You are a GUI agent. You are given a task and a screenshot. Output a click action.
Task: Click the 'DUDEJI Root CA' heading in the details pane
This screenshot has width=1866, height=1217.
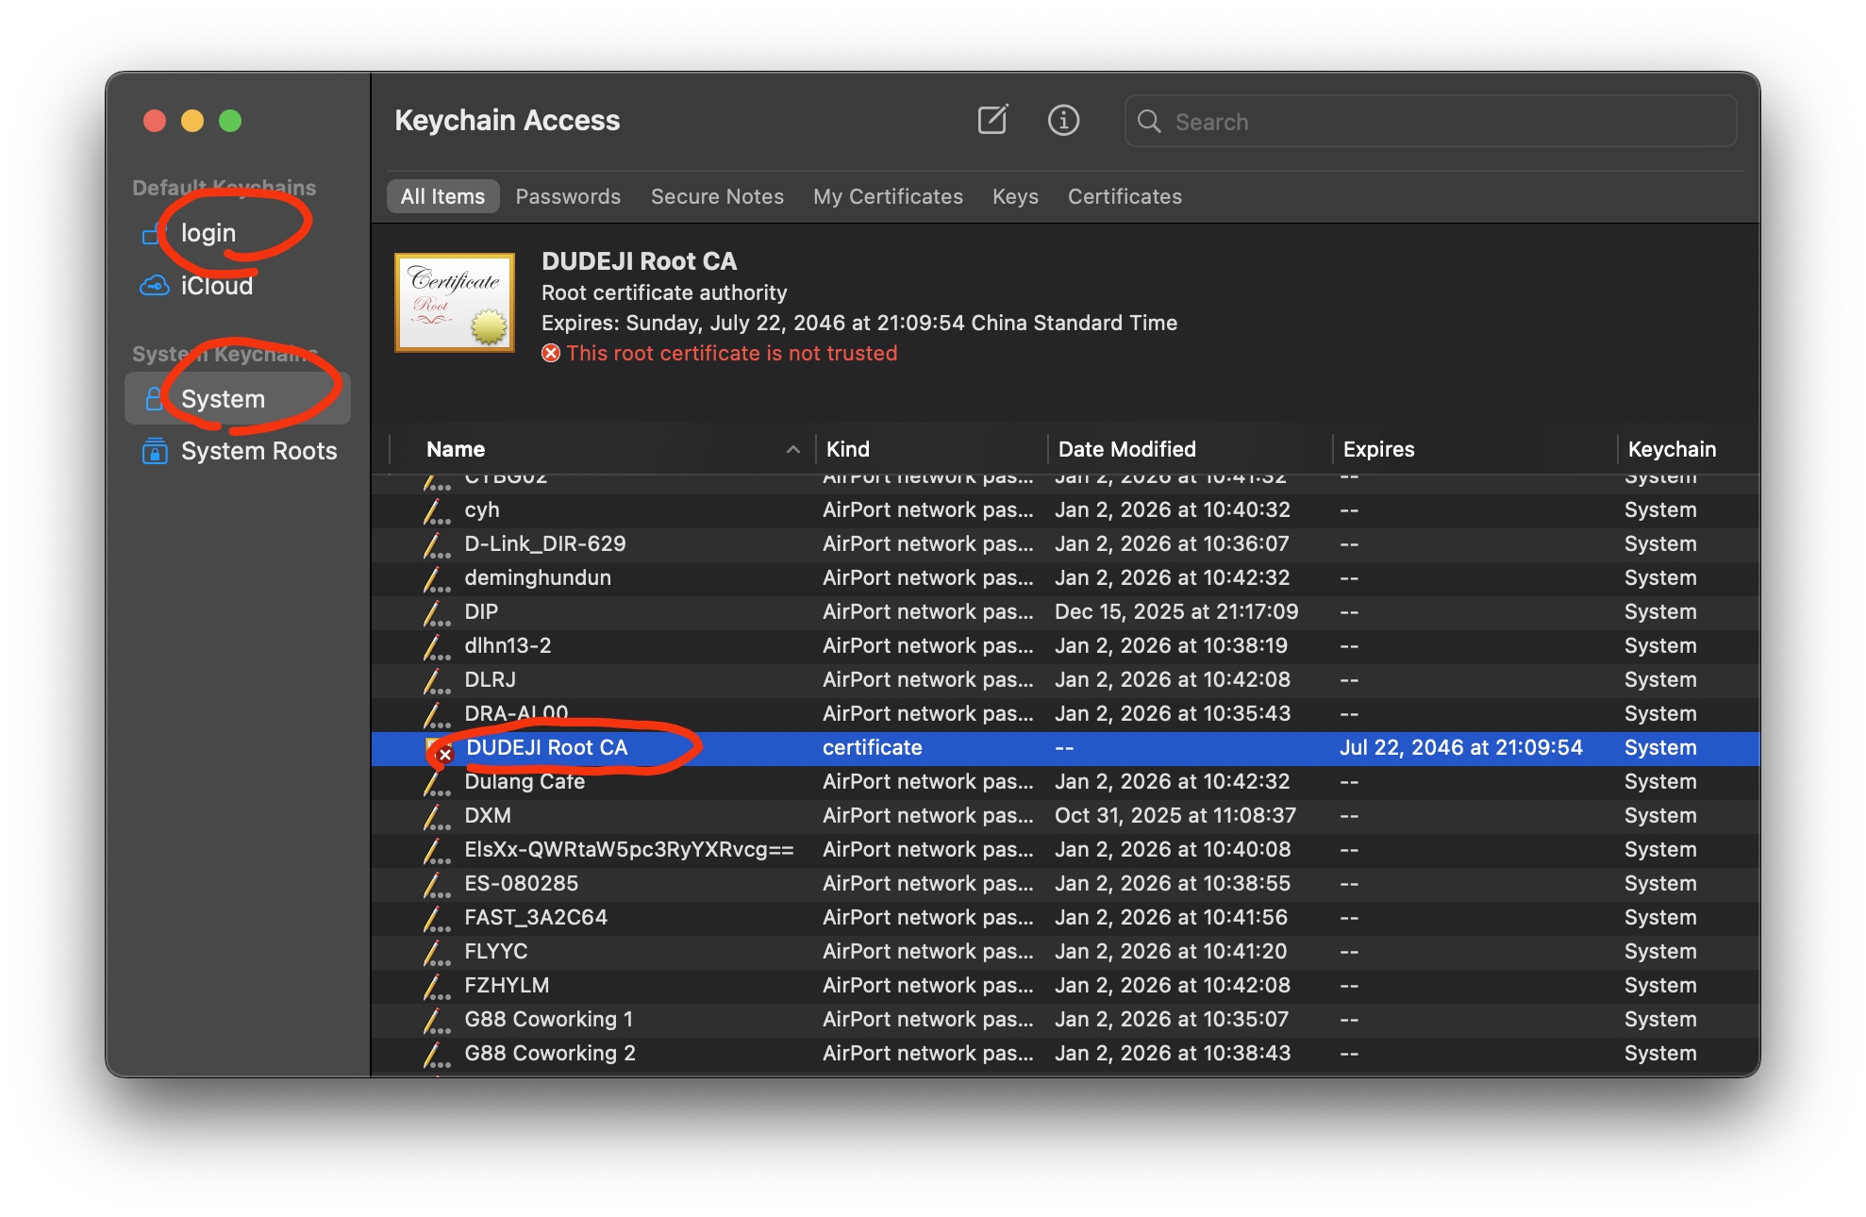[639, 261]
